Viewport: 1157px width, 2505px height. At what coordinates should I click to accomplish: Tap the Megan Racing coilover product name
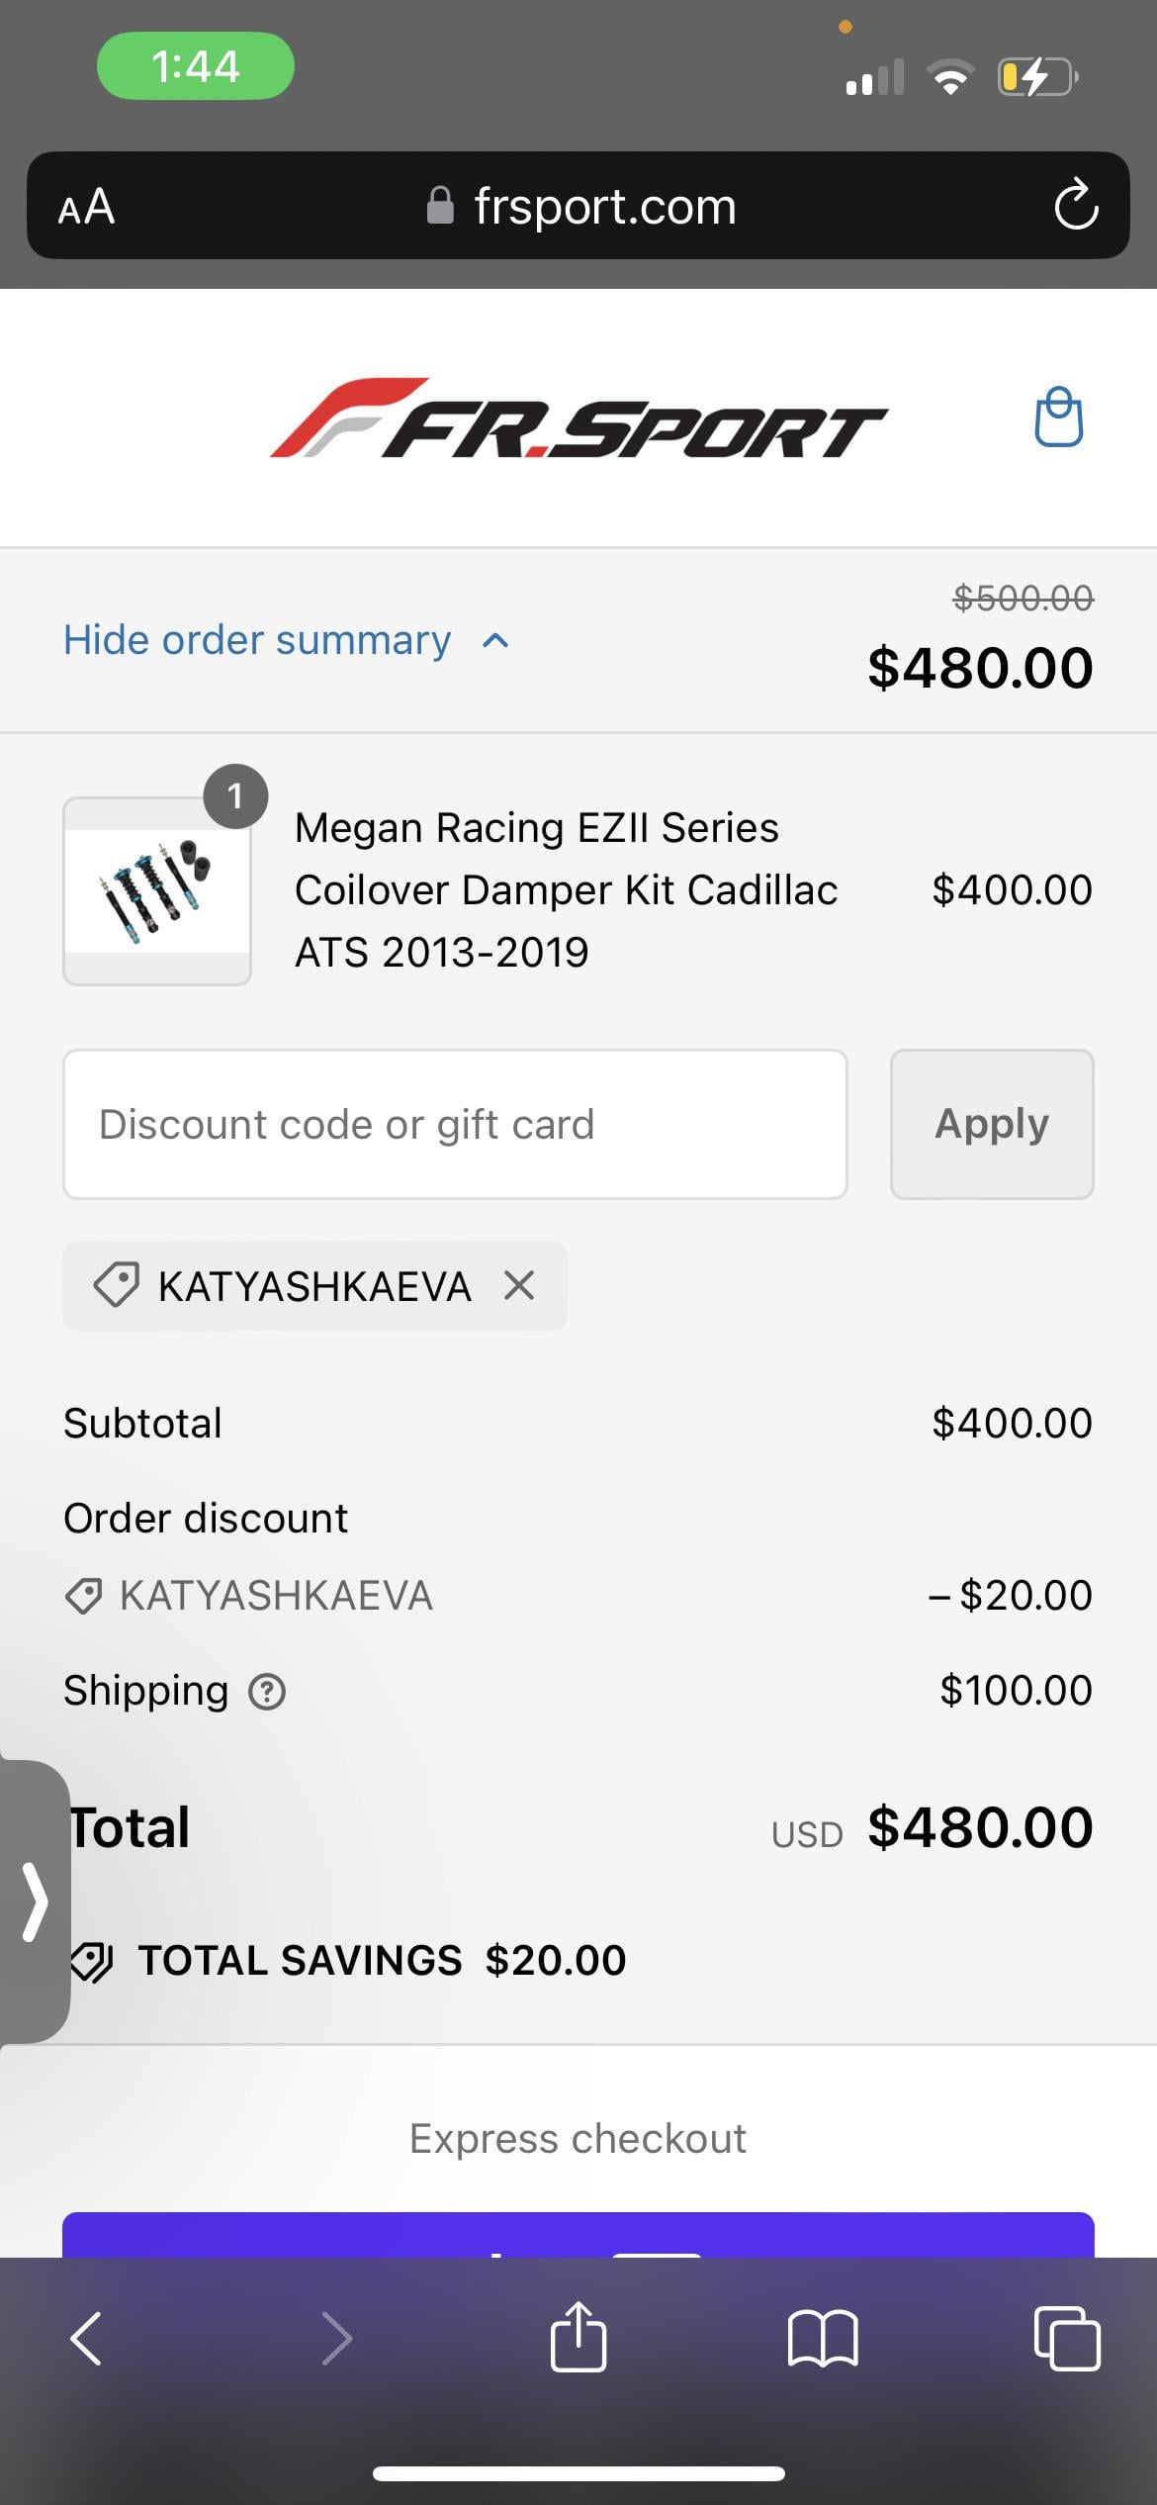click(x=566, y=889)
